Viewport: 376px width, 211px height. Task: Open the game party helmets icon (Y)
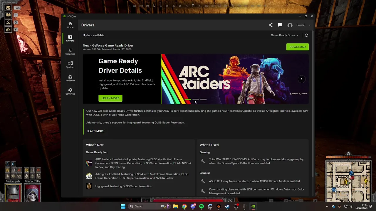click(8, 30)
